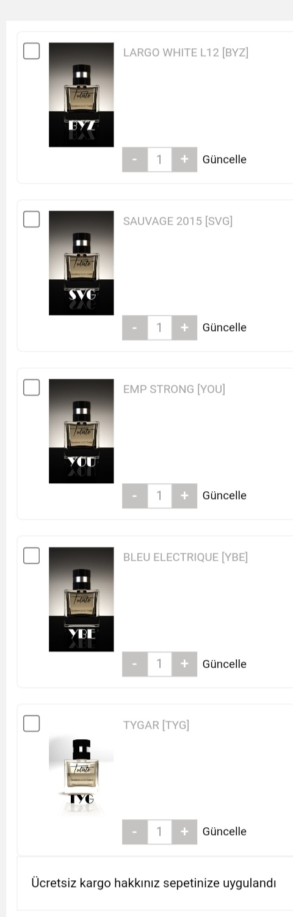Focus the EMP STRONG quantity field
Image resolution: width=293 pixels, height=917 pixels.
159,495
